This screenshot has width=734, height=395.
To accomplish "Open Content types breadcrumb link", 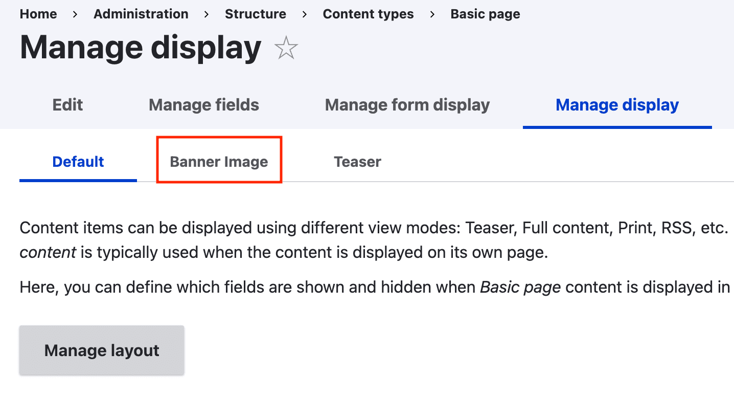I will coord(368,14).
